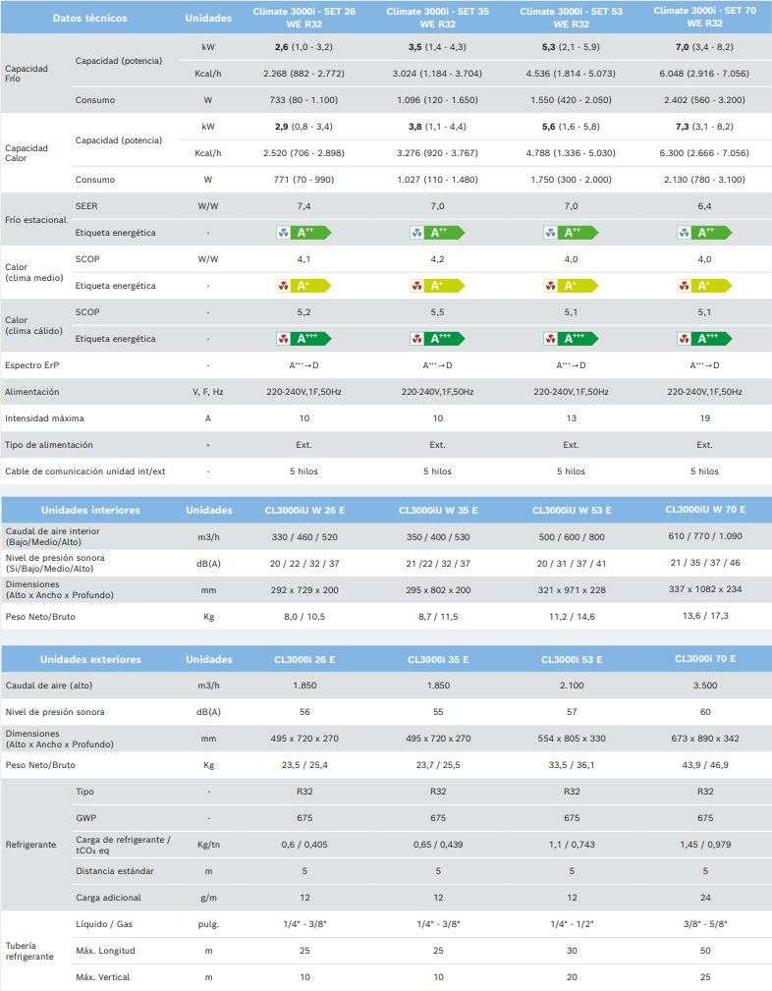Click the heating consumption '771 (70 - 990)'
This screenshot has width=772, height=991.
click(303, 180)
